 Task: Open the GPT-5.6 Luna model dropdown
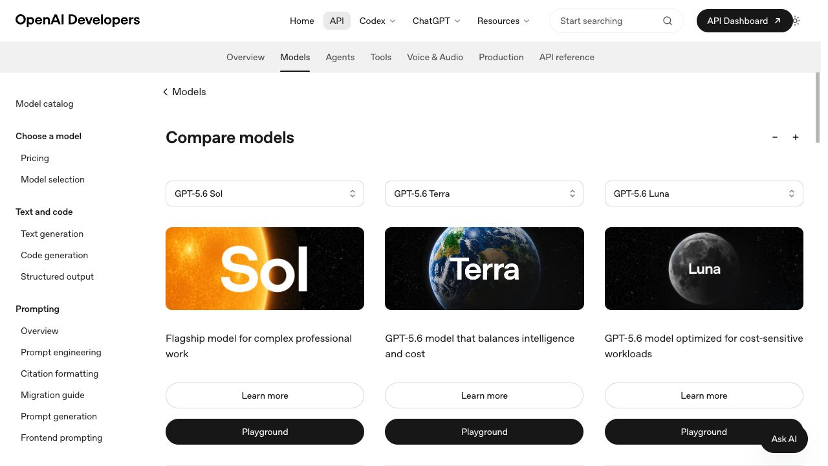click(704, 194)
